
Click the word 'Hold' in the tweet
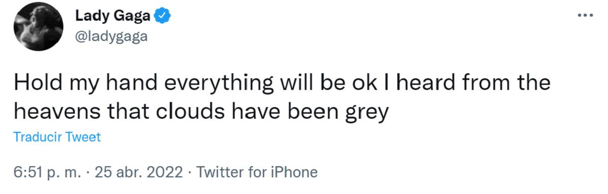[x=36, y=83]
